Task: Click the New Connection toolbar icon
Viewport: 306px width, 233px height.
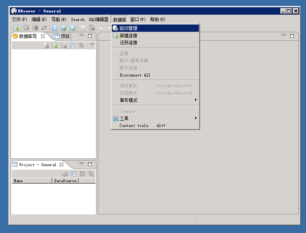Action: [16, 28]
